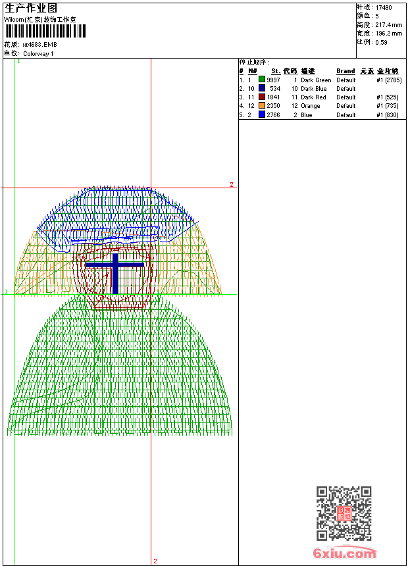Click the Dark Green description text
Image resolution: width=408 pixels, height=566 pixels.
316,80
